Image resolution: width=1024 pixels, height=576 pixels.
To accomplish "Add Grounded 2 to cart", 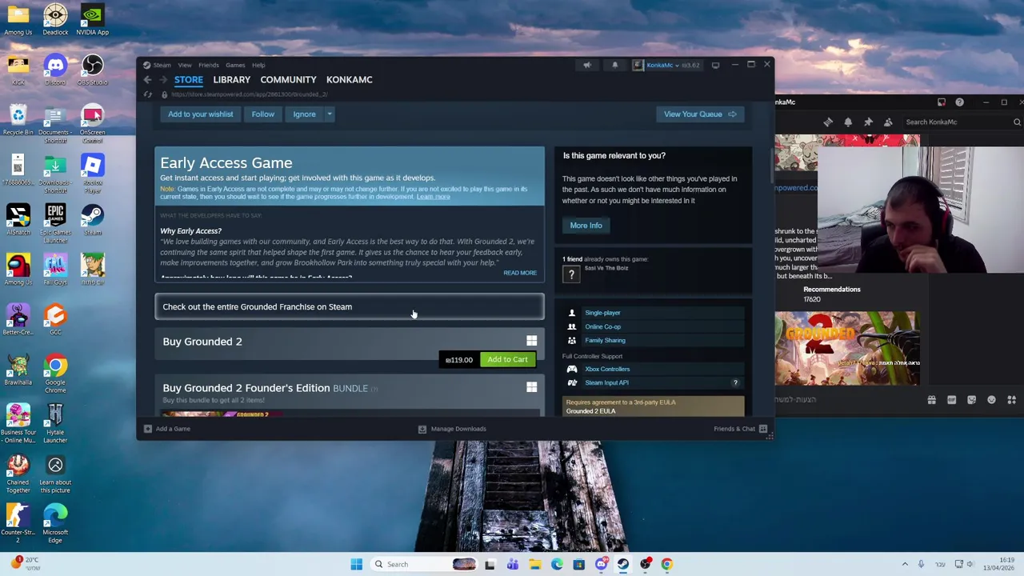I will pyautogui.click(x=507, y=359).
